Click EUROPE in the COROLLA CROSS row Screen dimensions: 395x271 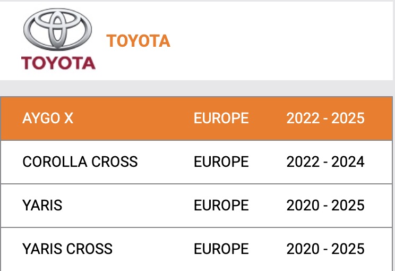tap(221, 162)
